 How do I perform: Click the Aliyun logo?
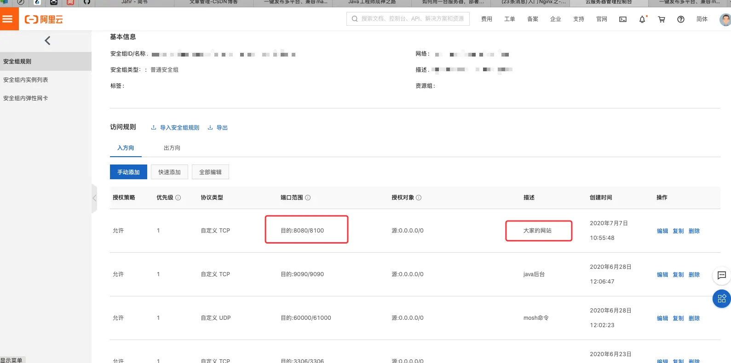44,19
